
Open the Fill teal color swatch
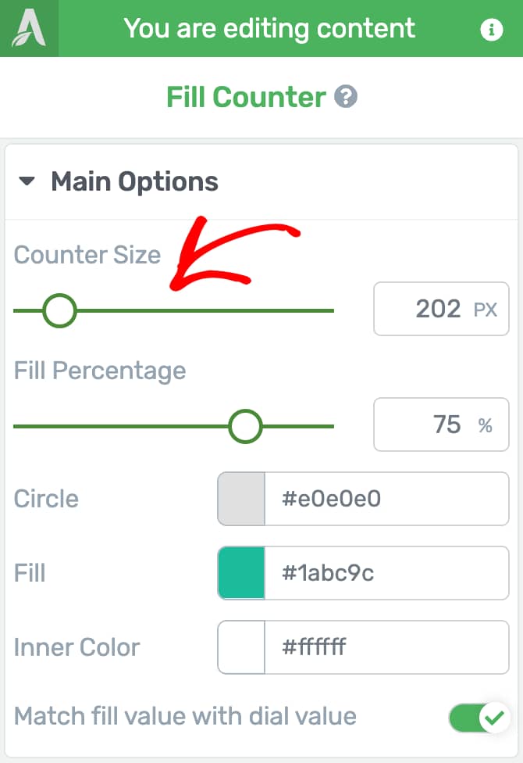point(241,573)
